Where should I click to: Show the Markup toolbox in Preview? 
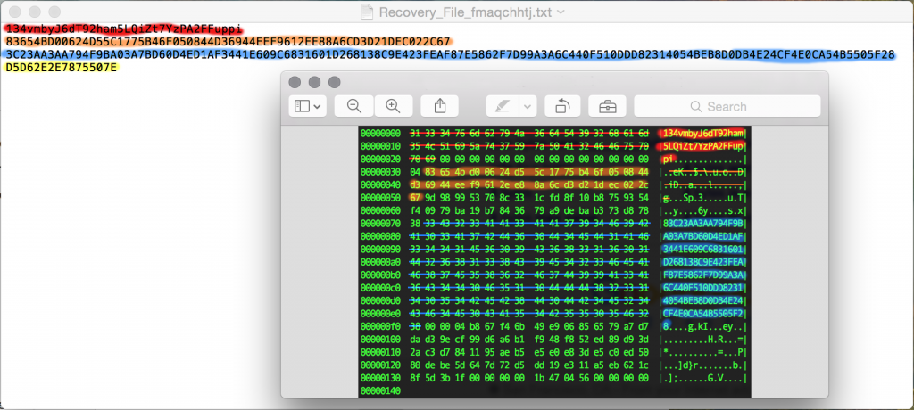tap(607, 106)
